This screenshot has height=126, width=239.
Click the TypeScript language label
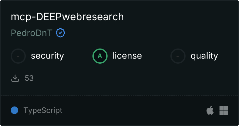(x=43, y=111)
